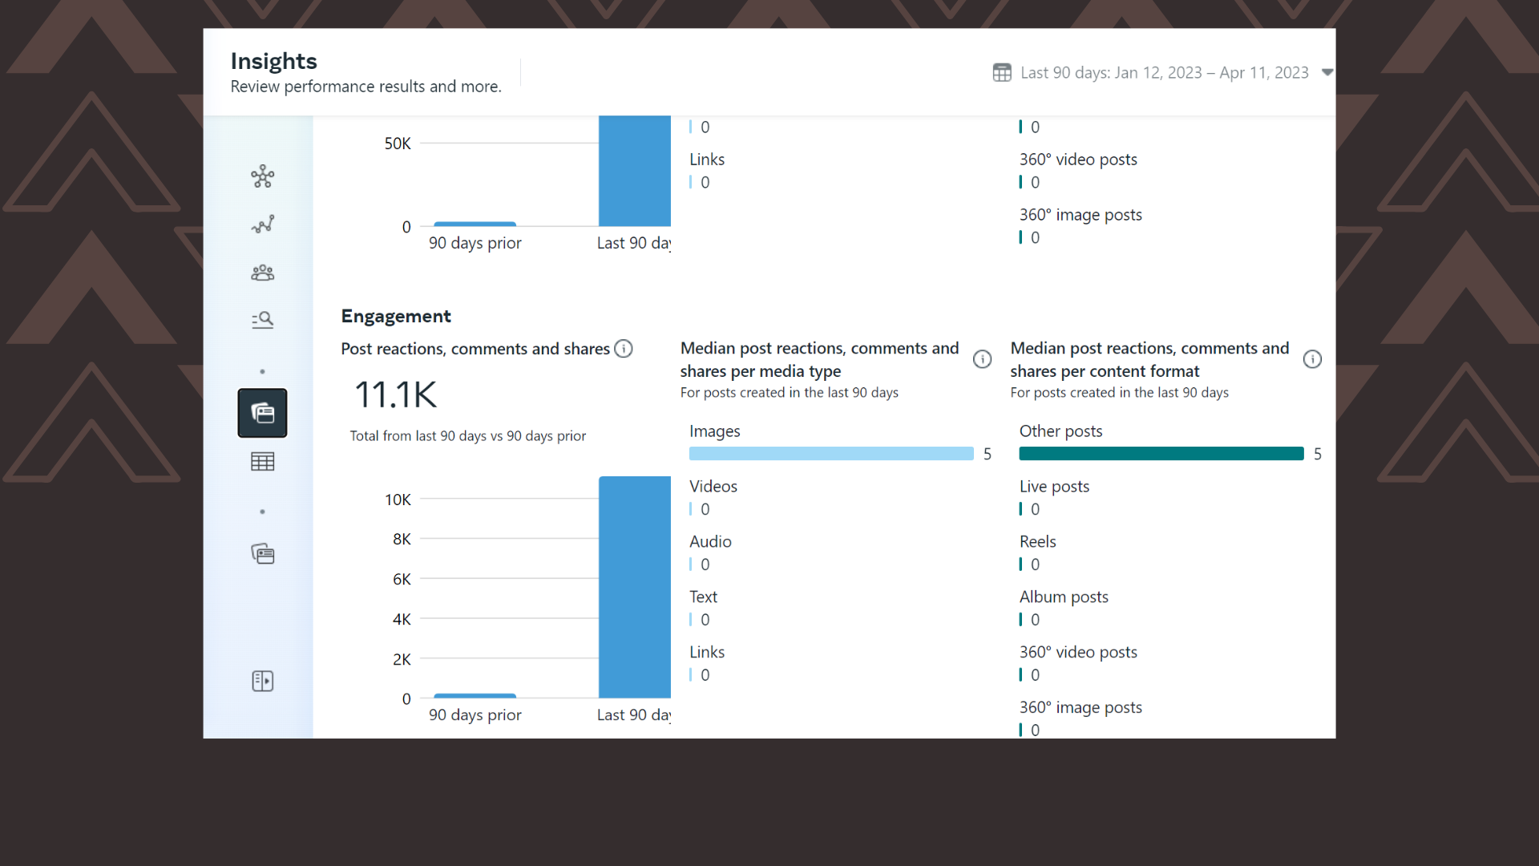Expand sidebar using the panel toggle icon
This screenshot has height=866, width=1539.
(262, 681)
